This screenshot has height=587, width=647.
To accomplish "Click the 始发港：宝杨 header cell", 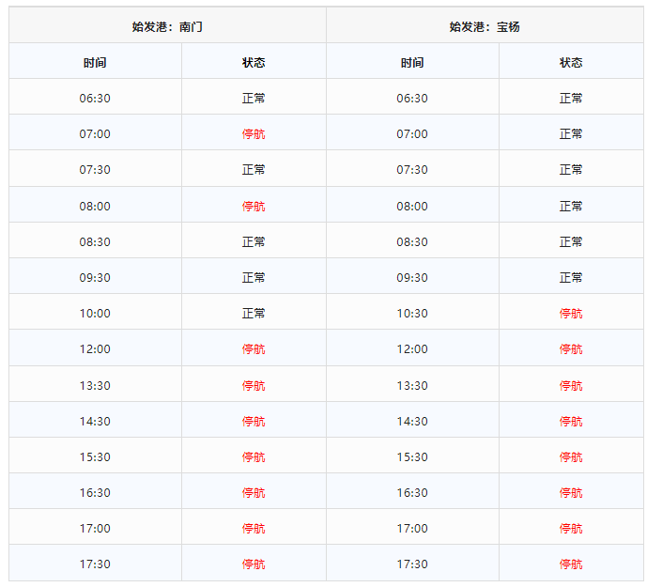I will tap(485, 26).
